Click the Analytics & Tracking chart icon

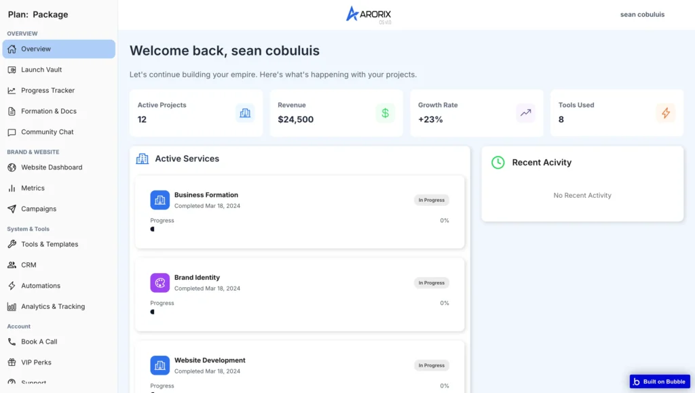tap(12, 307)
